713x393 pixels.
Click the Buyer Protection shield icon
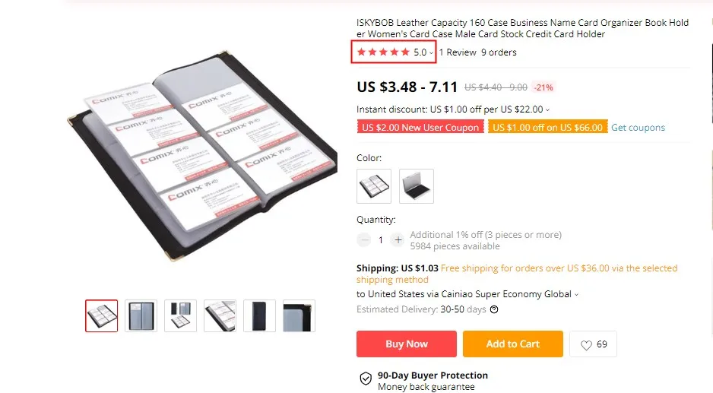click(x=366, y=379)
